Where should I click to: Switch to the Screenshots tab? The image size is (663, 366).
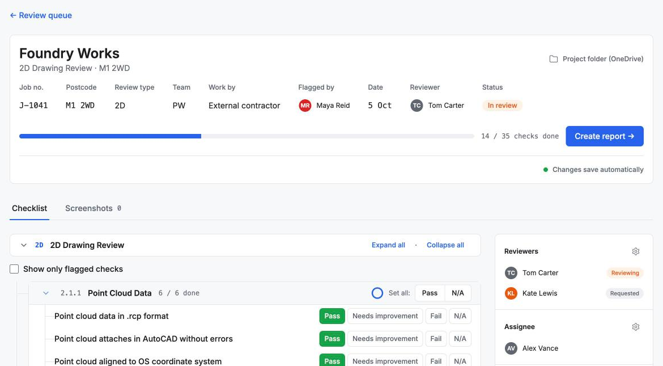click(x=93, y=208)
